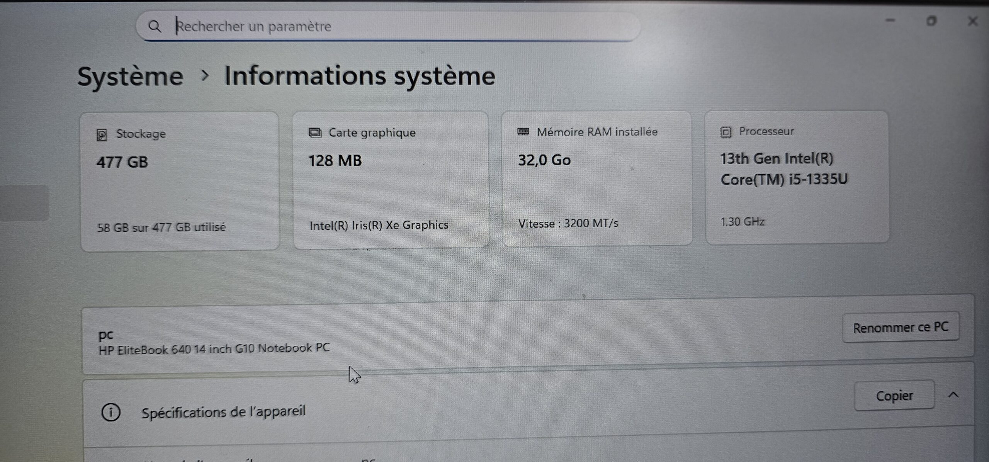Open the Système breadcrumb link
This screenshot has width=989, height=462.
point(130,76)
